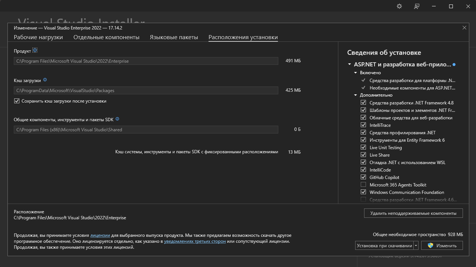Click the blue dot beside ASP.NET workload
This screenshot has height=267, width=476.
point(454,65)
